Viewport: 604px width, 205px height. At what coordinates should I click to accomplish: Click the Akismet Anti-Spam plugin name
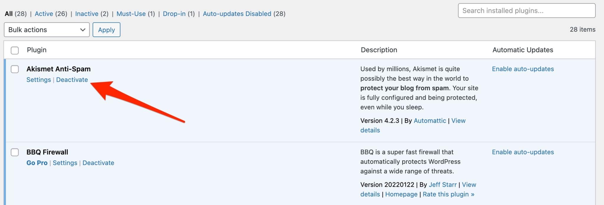[x=58, y=69]
